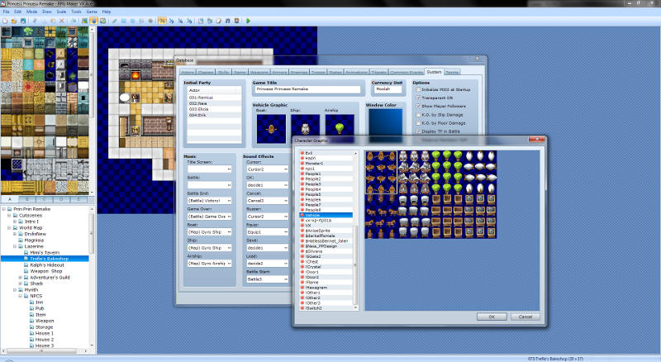Disable the Transparent ON option

[418, 98]
